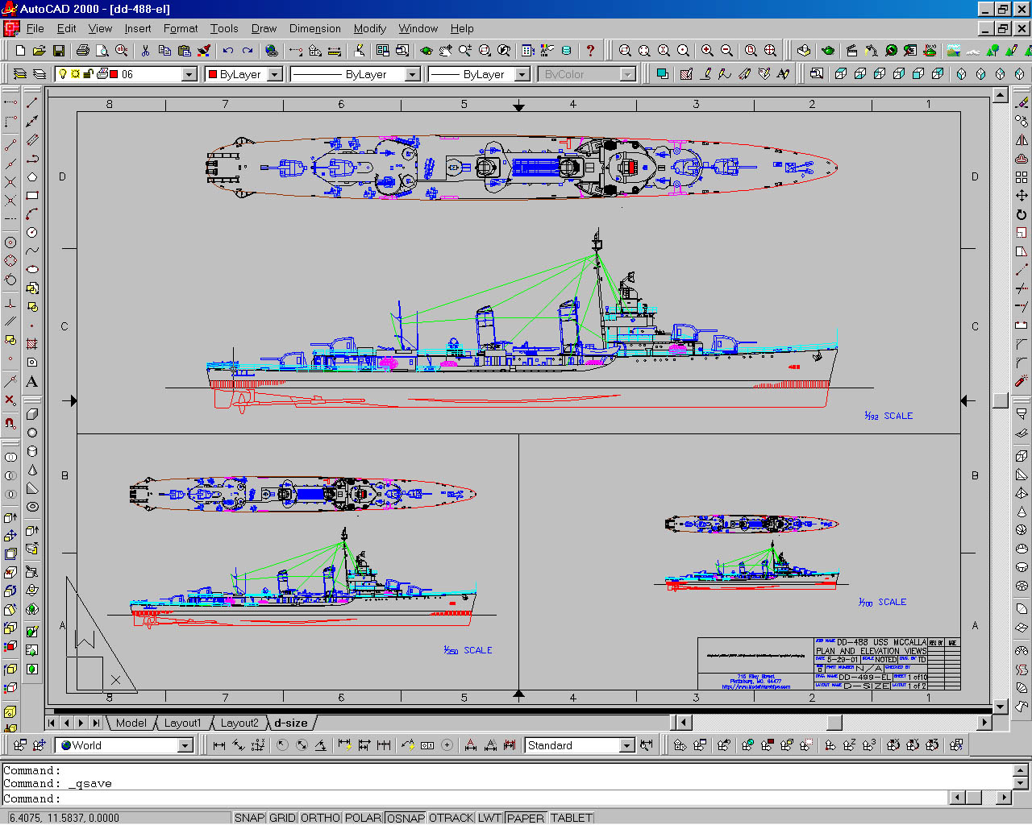Open the layer 06 dropdown list
Image resolution: width=1032 pixels, height=825 pixels.
click(x=189, y=74)
